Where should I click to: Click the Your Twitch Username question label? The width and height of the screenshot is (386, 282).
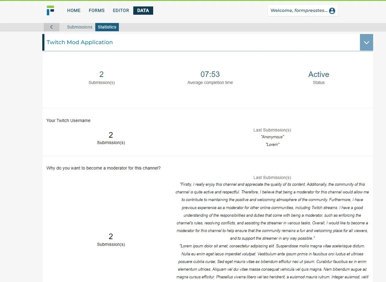68,120
